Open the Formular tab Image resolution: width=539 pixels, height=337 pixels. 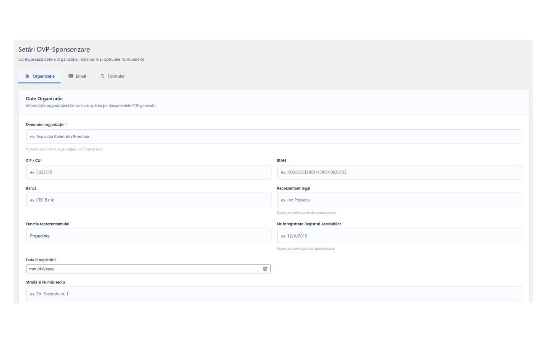(112, 76)
